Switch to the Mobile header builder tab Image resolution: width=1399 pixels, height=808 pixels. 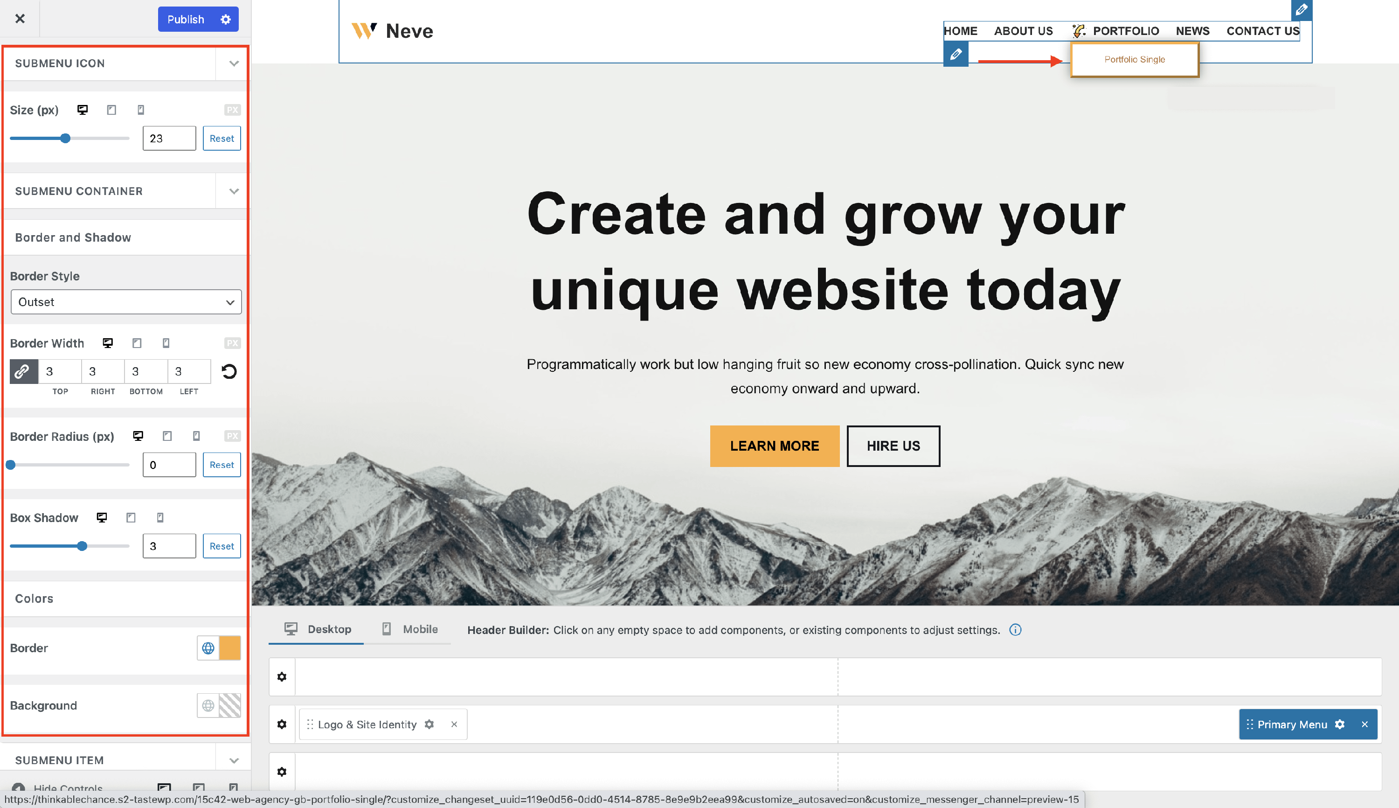tap(410, 629)
